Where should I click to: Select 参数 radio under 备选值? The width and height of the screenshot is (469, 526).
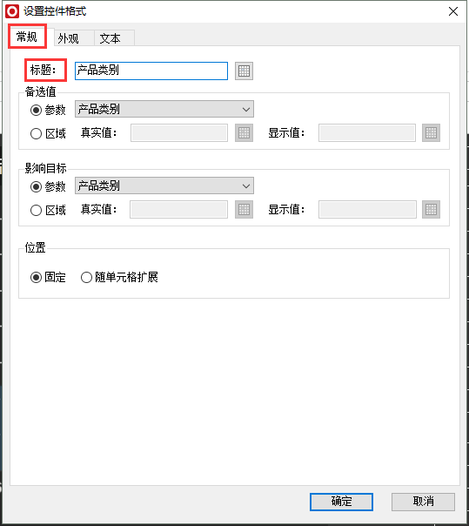(36, 110)
